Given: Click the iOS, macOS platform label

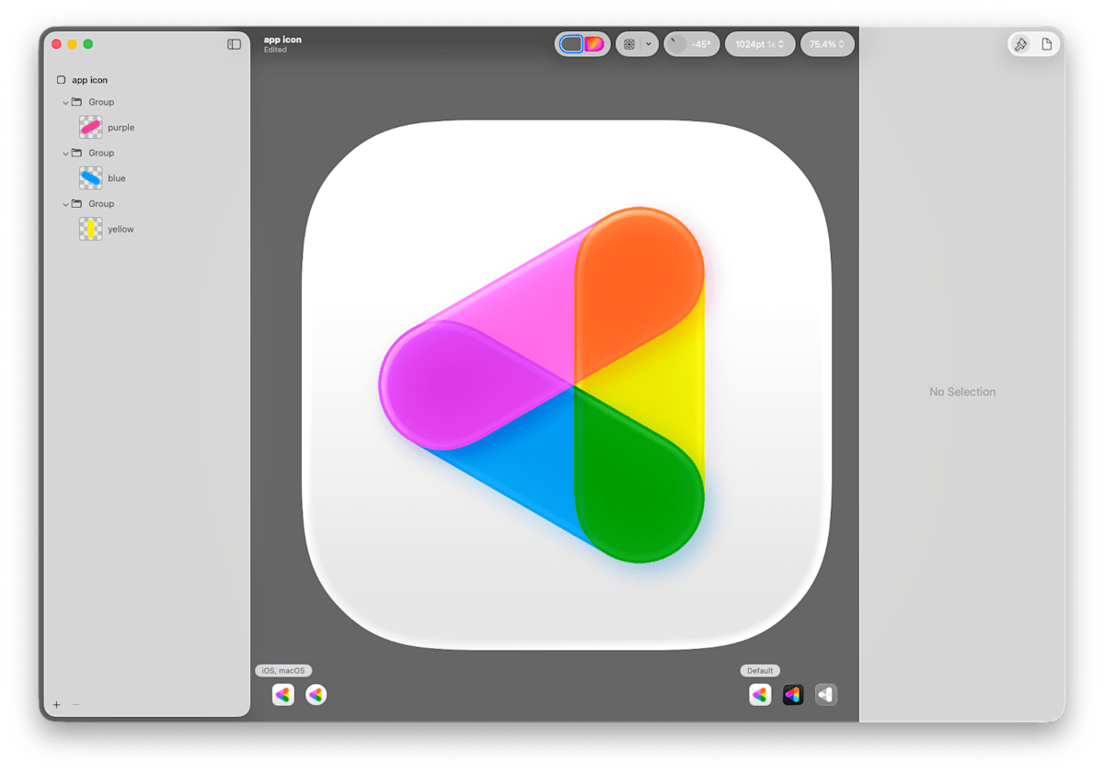Looking at the screenshot, I should [x=283, y=671].
